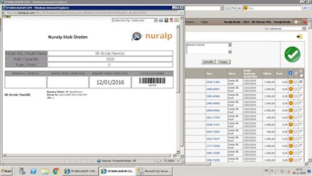Check the checkbox in row 2821-71470
Screen dimensions: 312x176
[301, 117]
